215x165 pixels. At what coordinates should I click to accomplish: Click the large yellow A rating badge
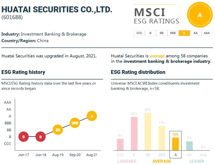pyautogui.click(x=200, y=15)
